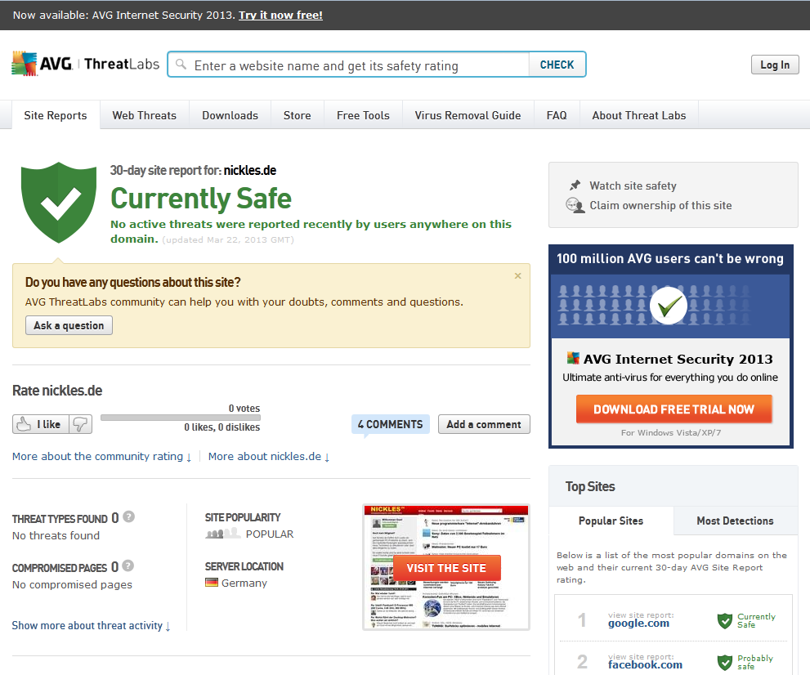This screenshot has height=675, width=810.
Task: Click the updated Mar 22, 2013 GMT text
Action: pos(228,239)
